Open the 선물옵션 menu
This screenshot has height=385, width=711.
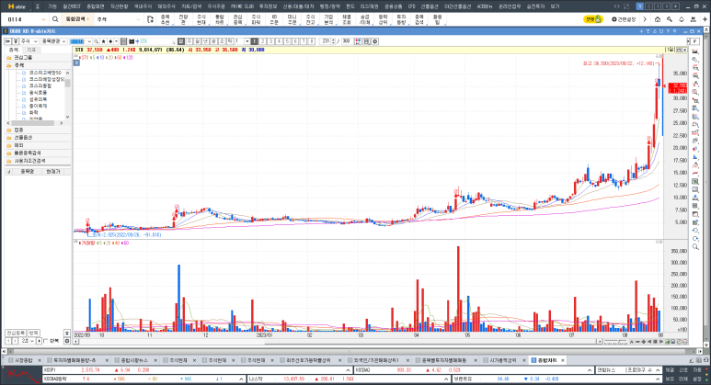429,6
